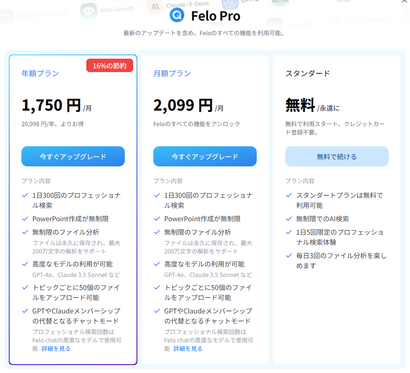The height and width of the screenshot is (373, 410).
Task: Open 詳細を見る link in monthly plan
Action: [188, 349]
